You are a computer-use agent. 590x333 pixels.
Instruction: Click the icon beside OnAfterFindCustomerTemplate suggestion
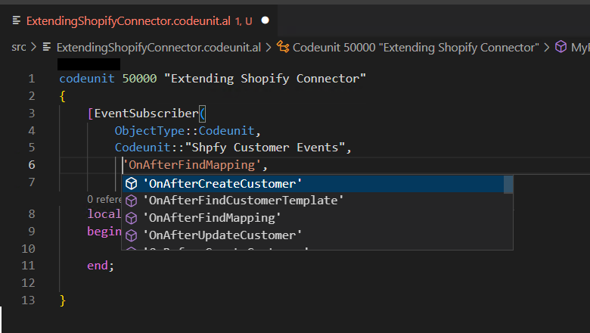132,201
